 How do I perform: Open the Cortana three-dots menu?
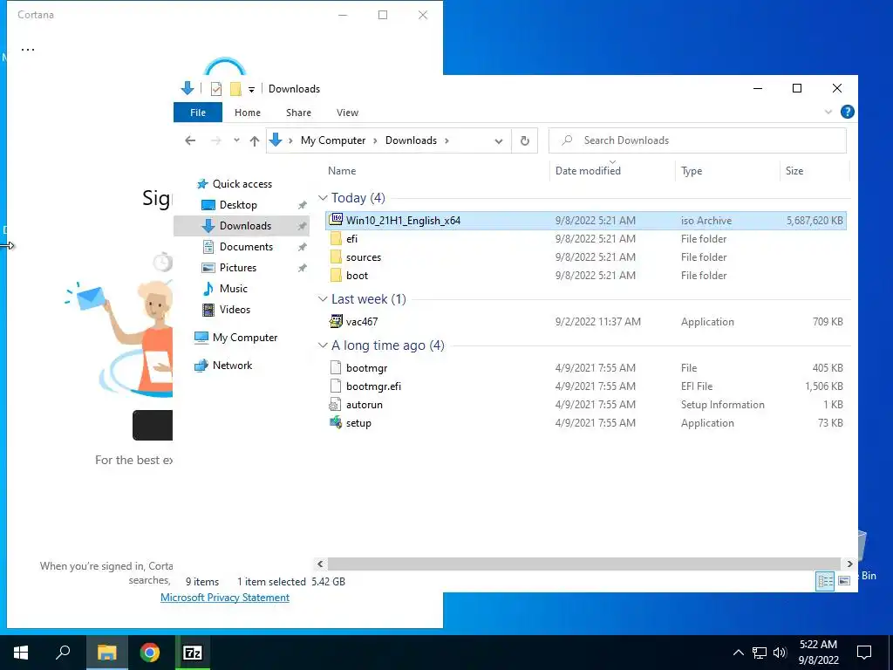pyautogui.click(x=27, y=50)
